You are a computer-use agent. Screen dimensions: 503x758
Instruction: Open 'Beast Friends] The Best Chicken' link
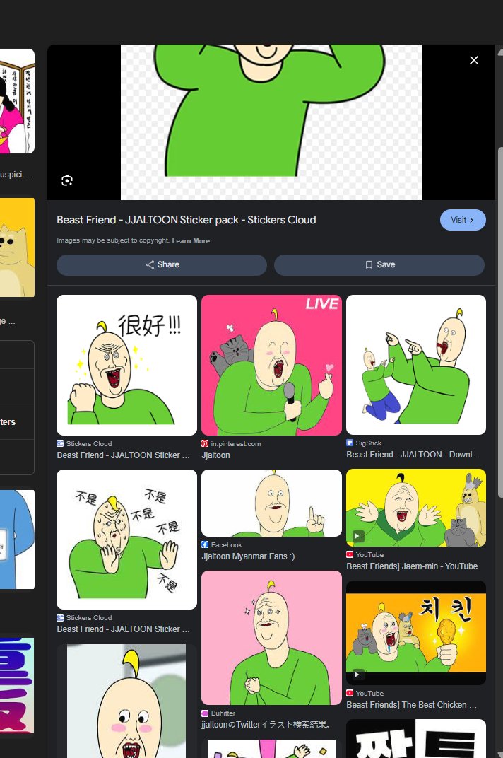tap(412, 705)
